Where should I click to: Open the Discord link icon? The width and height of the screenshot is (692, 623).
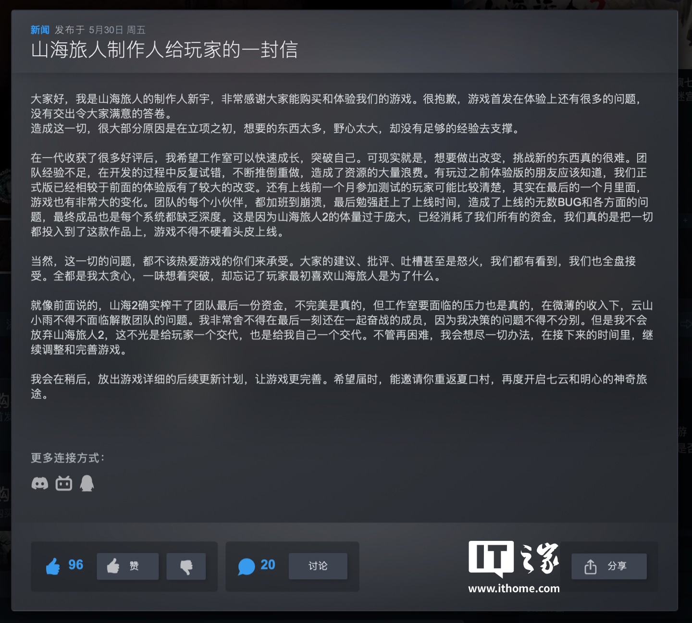click(x=40, y=483)
